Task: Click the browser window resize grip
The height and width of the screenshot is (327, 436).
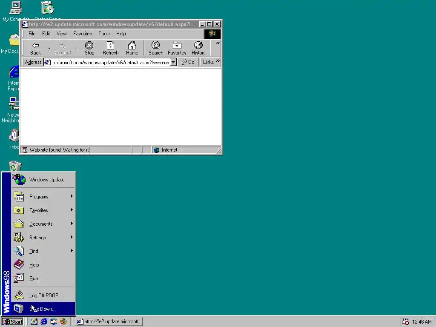Action: (219, 151)
